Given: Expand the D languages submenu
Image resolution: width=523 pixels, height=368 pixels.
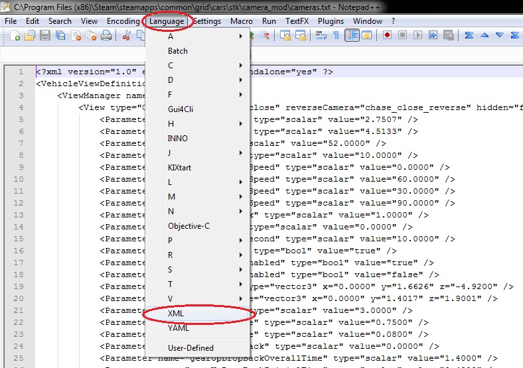Looking at the screenshot, I should click(x=198, y=80).
